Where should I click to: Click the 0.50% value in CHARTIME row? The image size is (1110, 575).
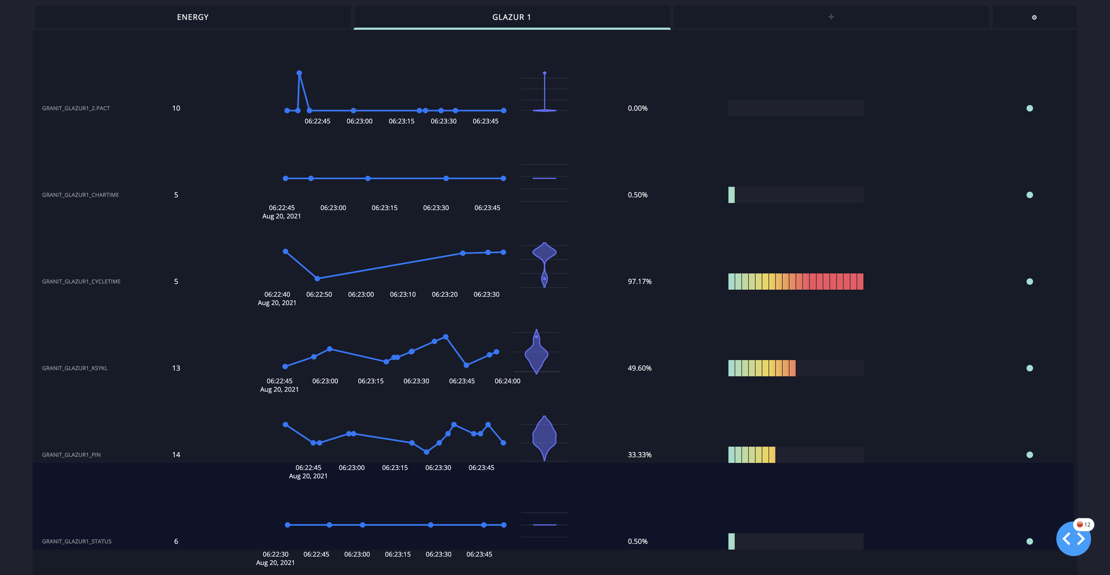637,195
